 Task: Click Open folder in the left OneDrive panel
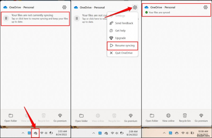coord(11,118)
